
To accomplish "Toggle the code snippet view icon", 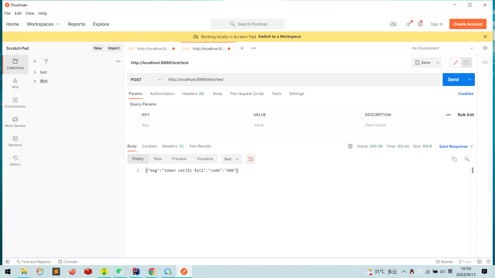I will click(485, 63).
